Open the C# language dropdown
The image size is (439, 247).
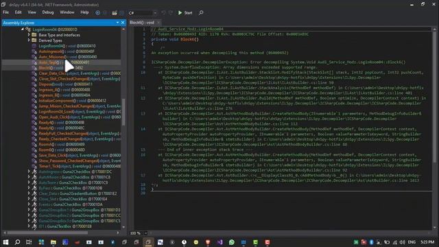point(143,13)
